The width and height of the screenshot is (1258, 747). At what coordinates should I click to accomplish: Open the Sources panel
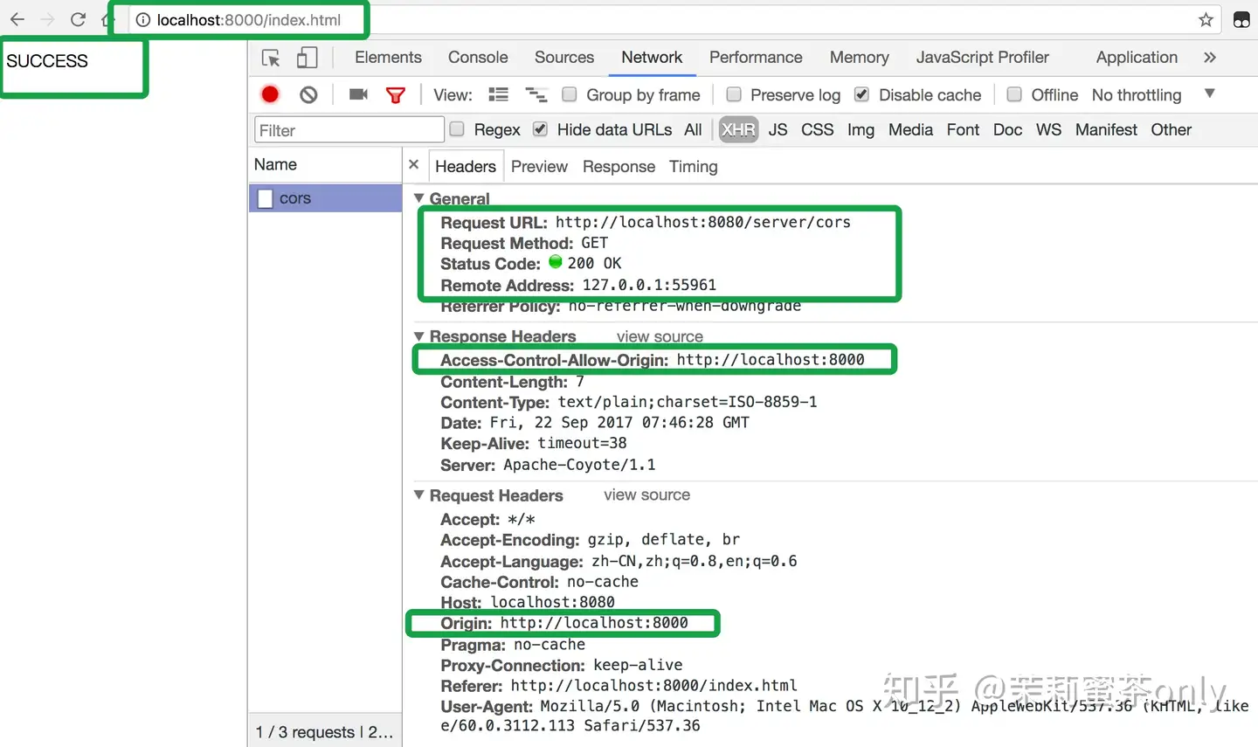(x=564, y=58)
